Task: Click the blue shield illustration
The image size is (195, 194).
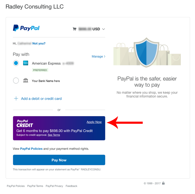Action: click(x=146, y=52)
